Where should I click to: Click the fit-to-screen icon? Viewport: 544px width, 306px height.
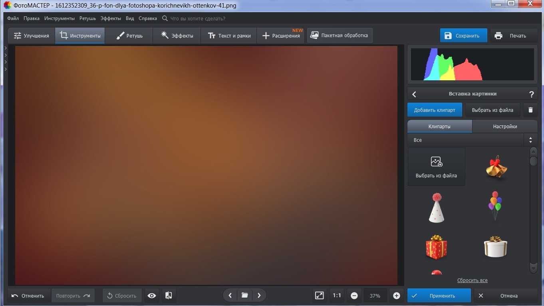coord(319,296)
